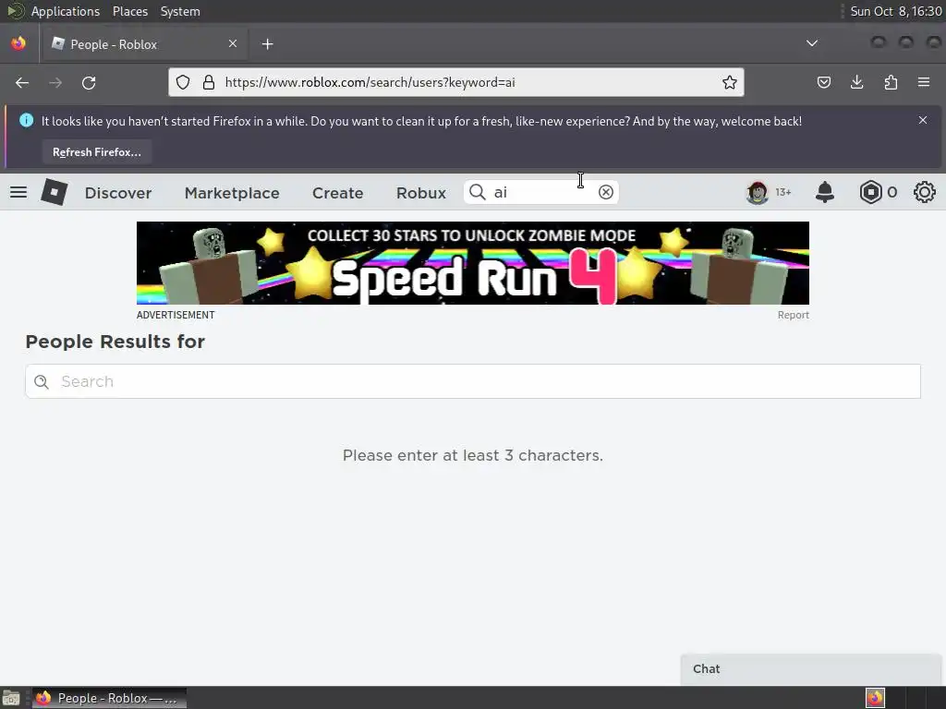Open the Firefox downloads icon
This screenshot has width=946, height=709.
(x=856, y=82)
